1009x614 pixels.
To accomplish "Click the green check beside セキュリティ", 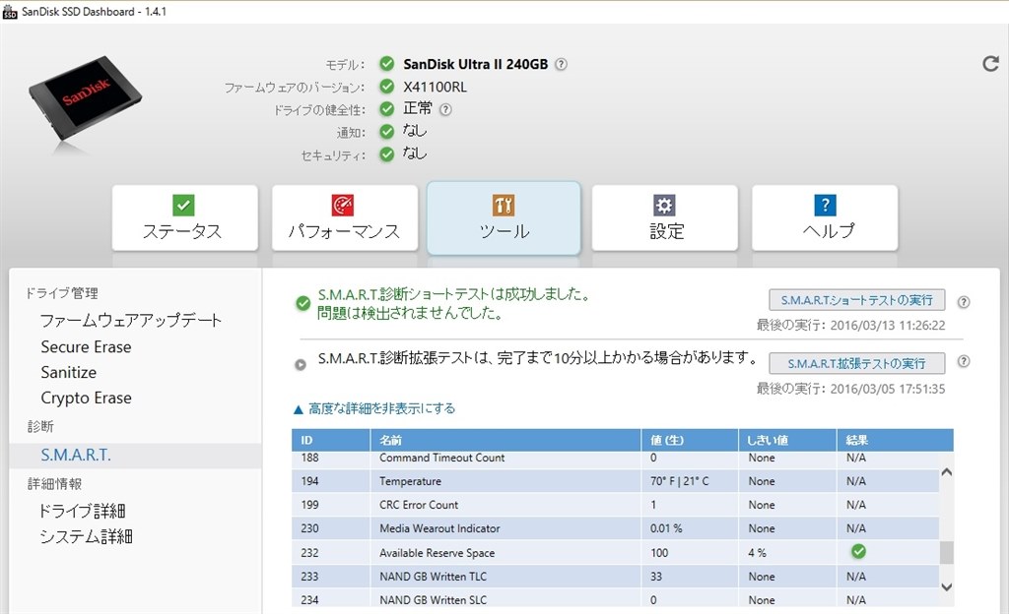I will 386,154.
